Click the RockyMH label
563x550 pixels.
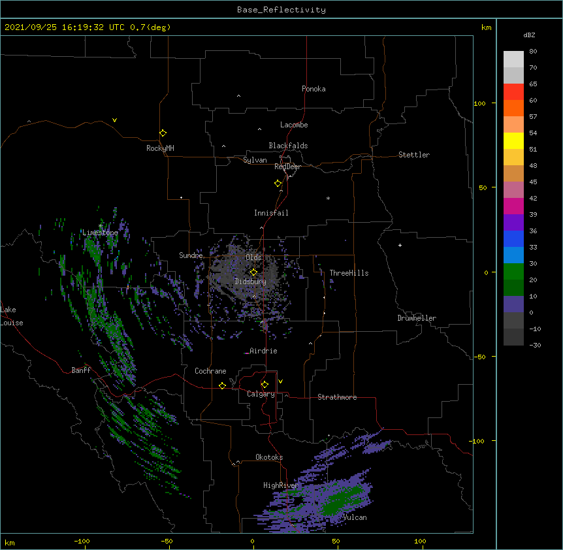[x=160, y=148]
